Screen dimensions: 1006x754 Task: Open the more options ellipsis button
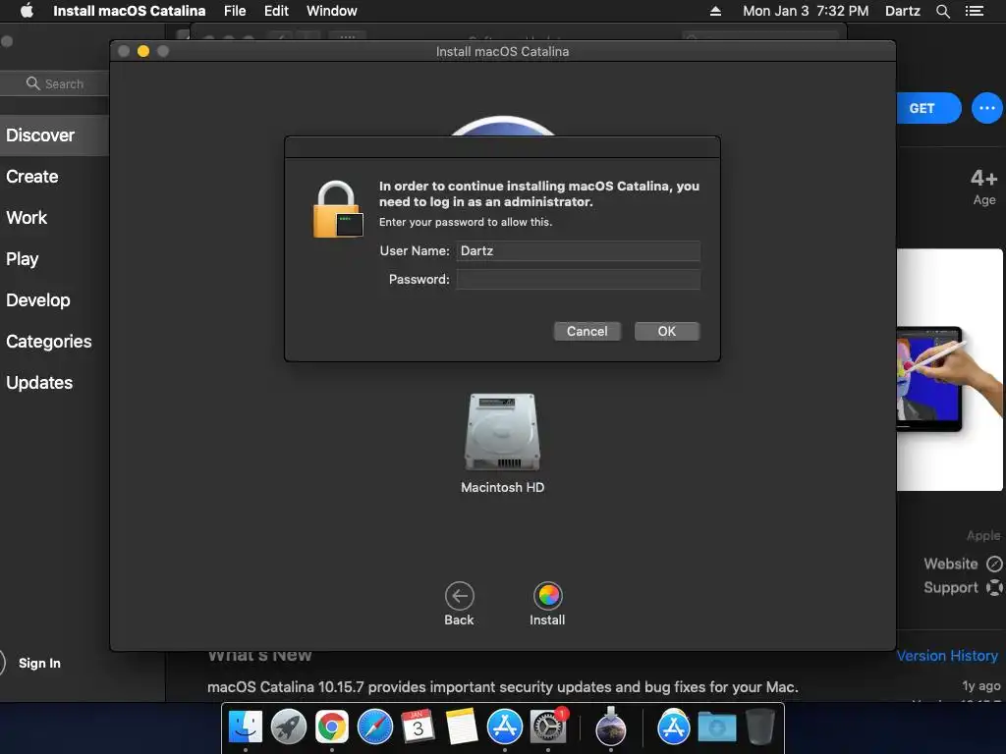pos(986,108)
